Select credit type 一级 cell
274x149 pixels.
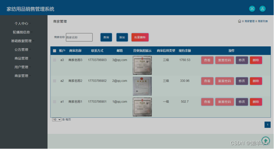[x=166, y=102]
